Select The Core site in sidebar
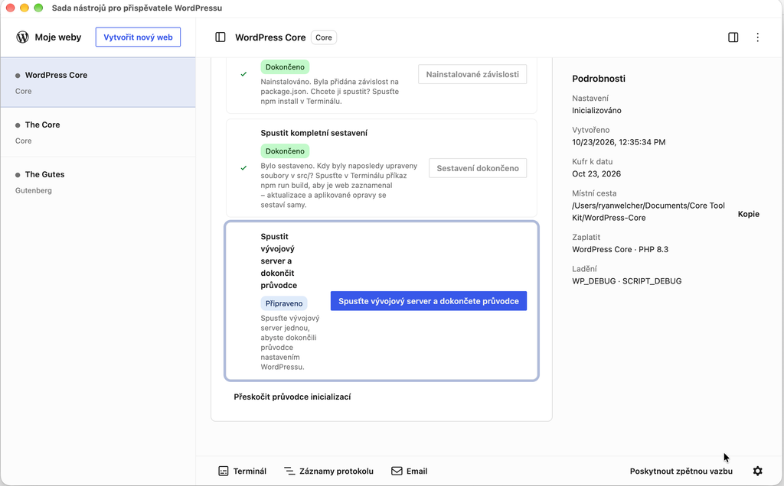The height and width of the screenshot is (486, 784). coord(98,132)
